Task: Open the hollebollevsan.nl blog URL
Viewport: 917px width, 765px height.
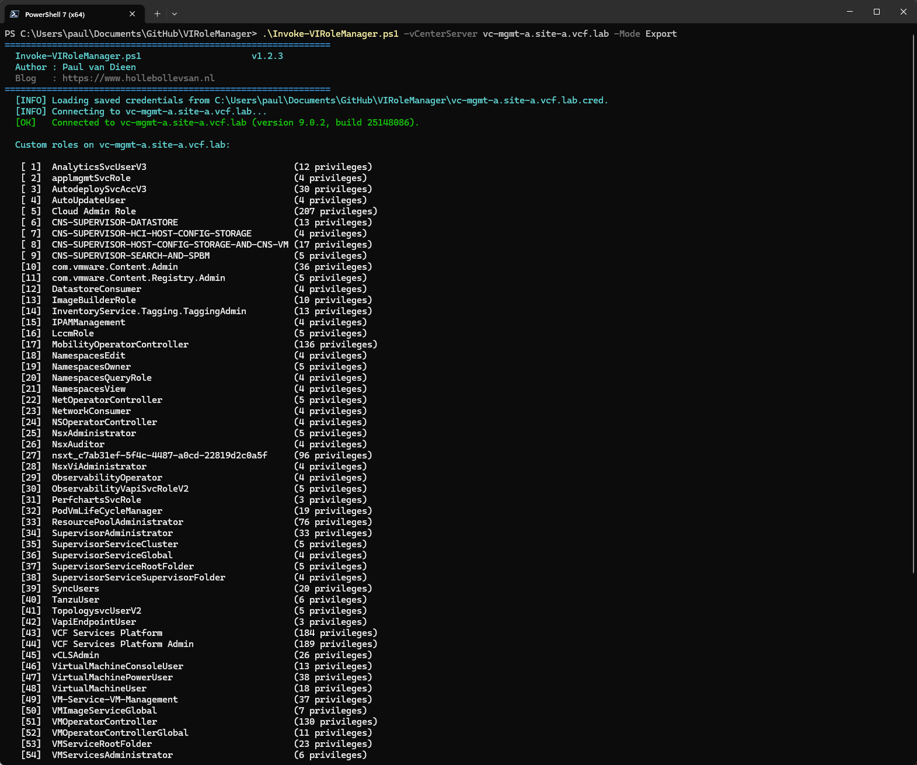Action: click(138, 78)
